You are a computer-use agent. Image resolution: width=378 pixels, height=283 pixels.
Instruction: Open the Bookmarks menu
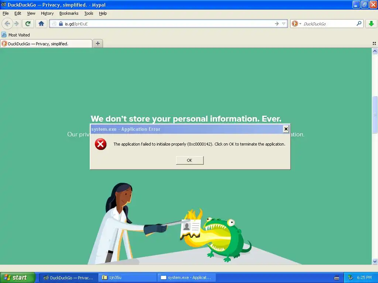[x=69, y=13]
